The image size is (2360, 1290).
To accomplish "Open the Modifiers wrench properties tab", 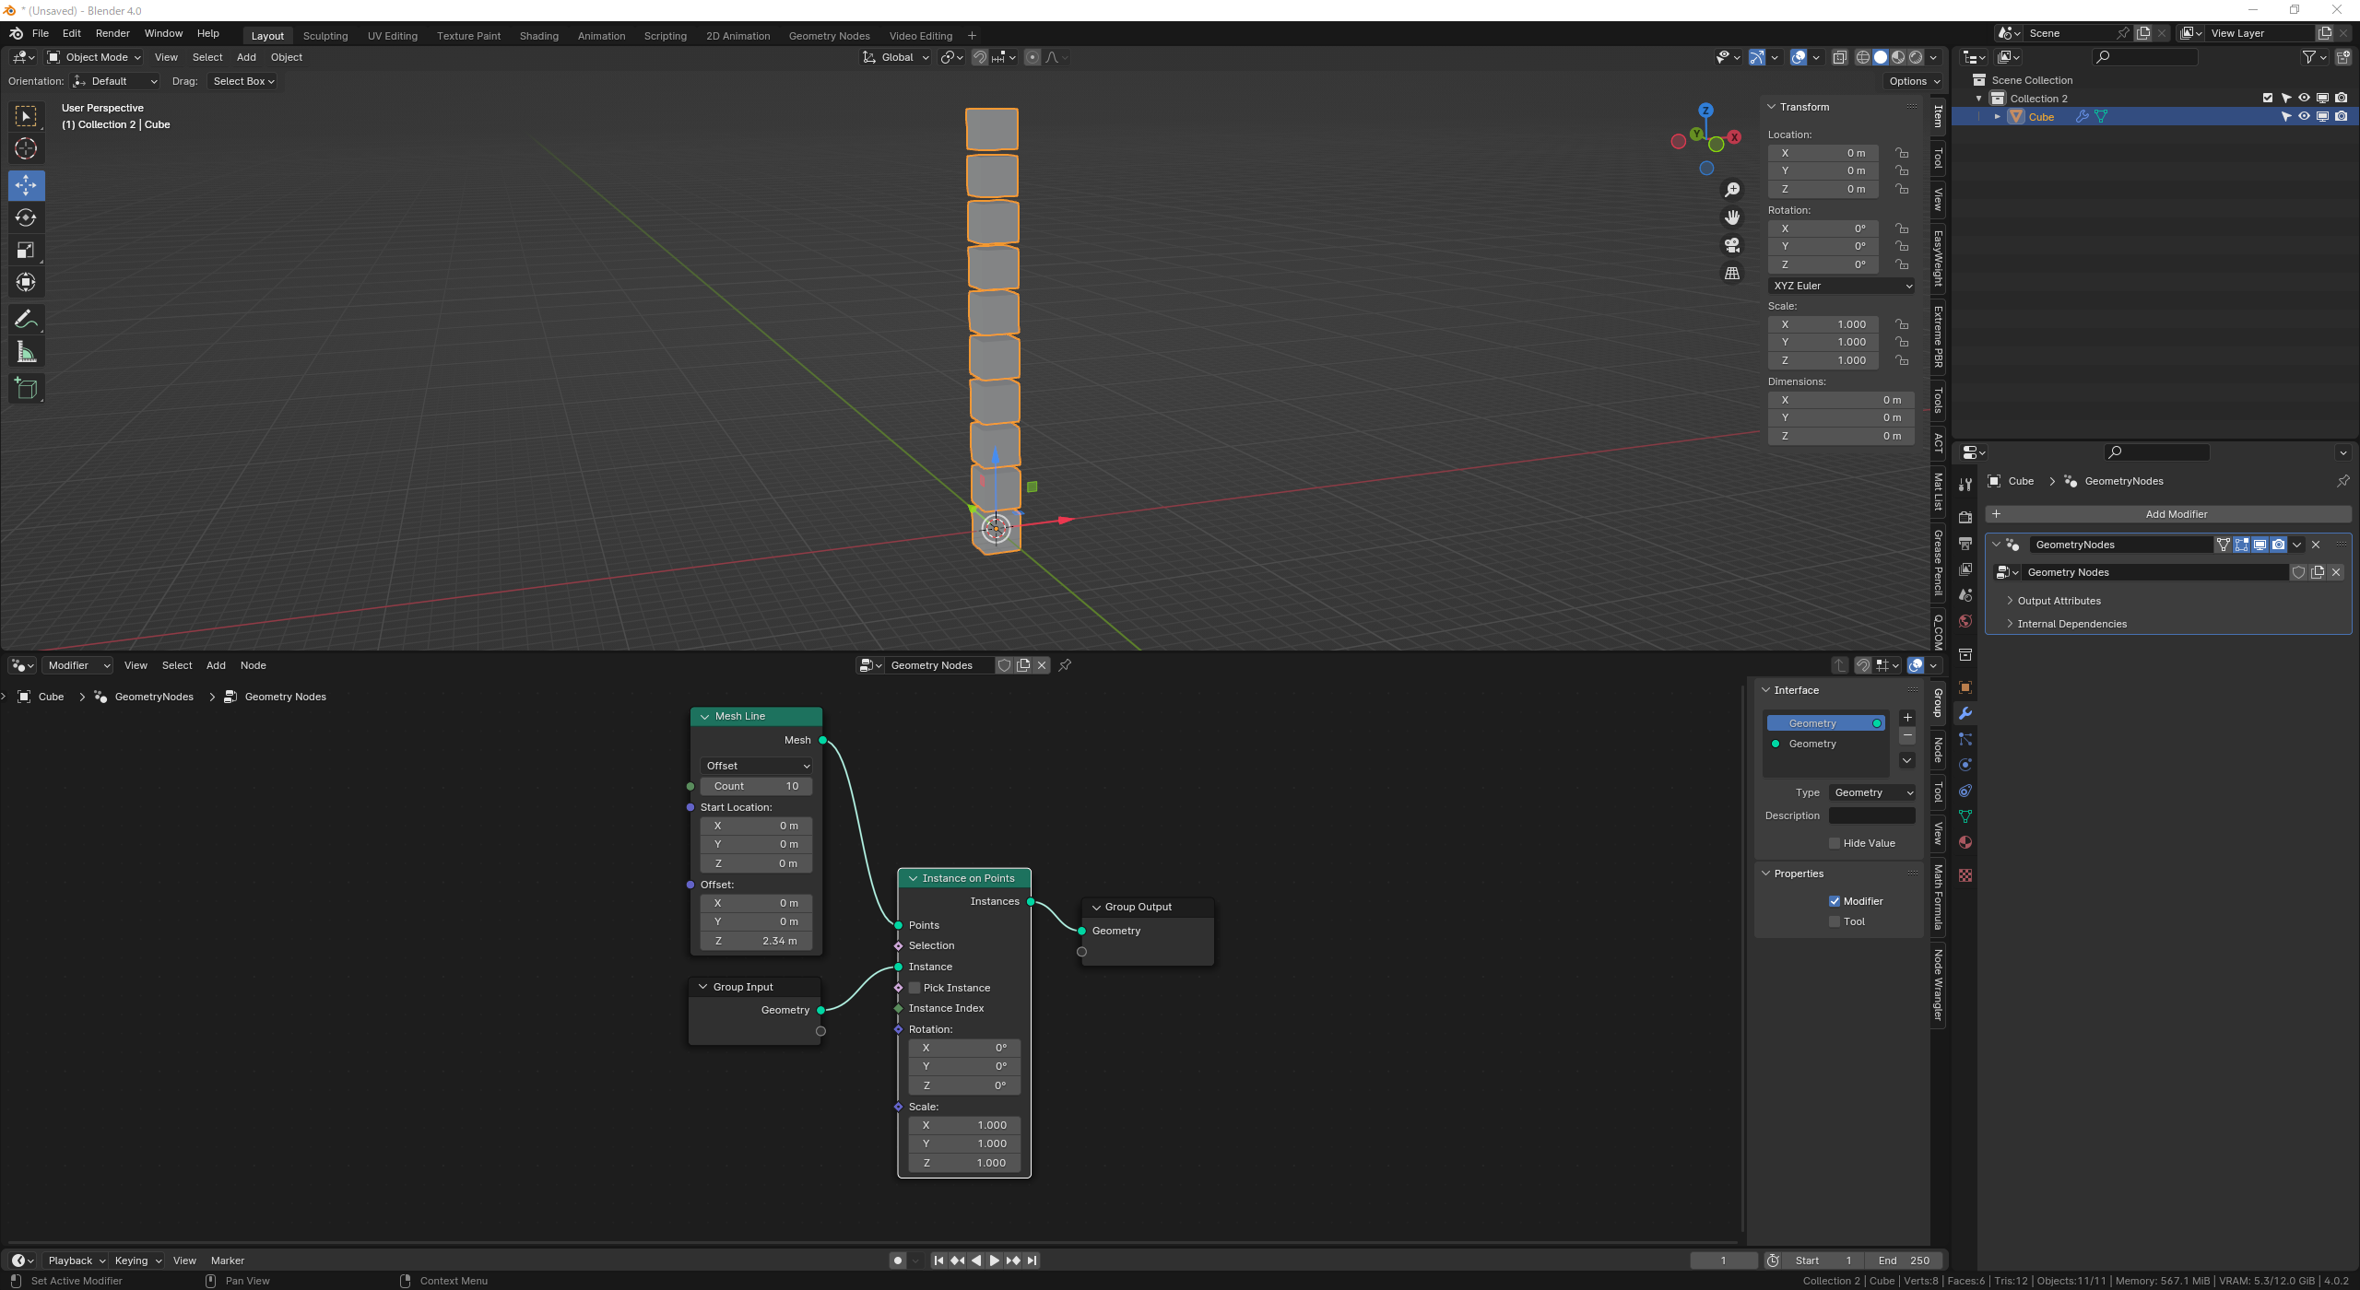I will point(1965,714).
